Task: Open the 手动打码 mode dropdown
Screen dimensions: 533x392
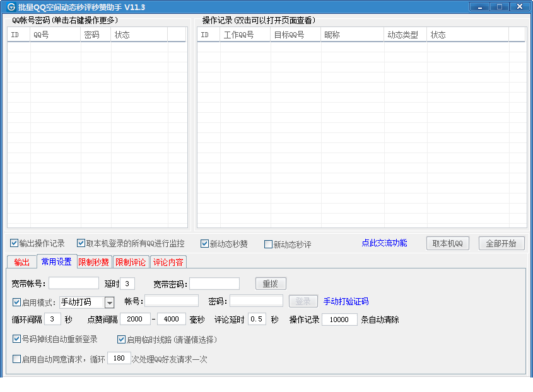Action: click(110, 303)
